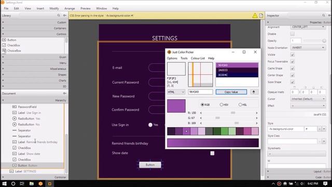Open the color picker Options menu

172,58
